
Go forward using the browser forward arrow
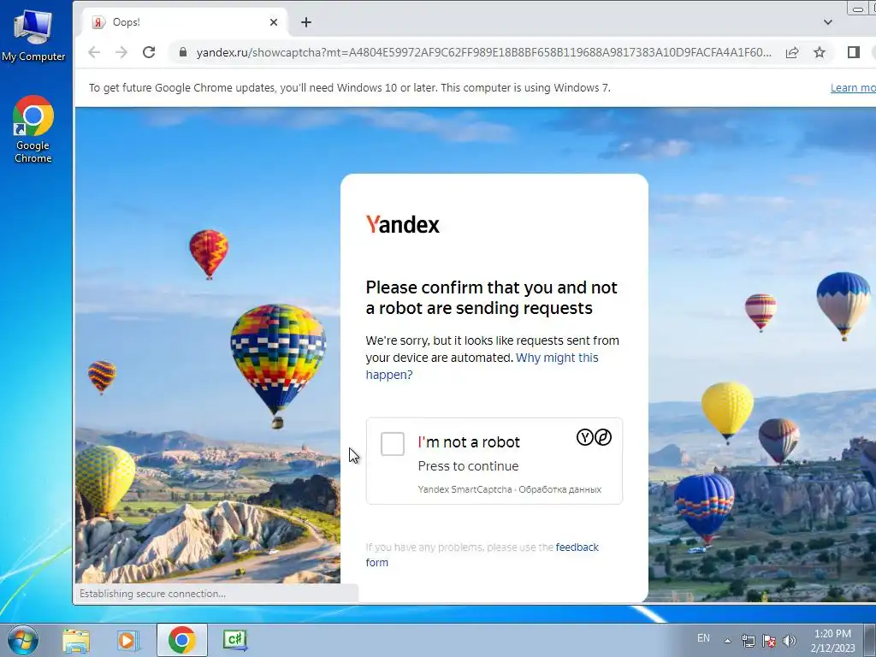pyautogui.click(x=121, y=52)
